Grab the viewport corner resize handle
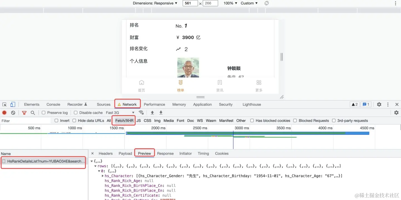 [x=282, y=97]
